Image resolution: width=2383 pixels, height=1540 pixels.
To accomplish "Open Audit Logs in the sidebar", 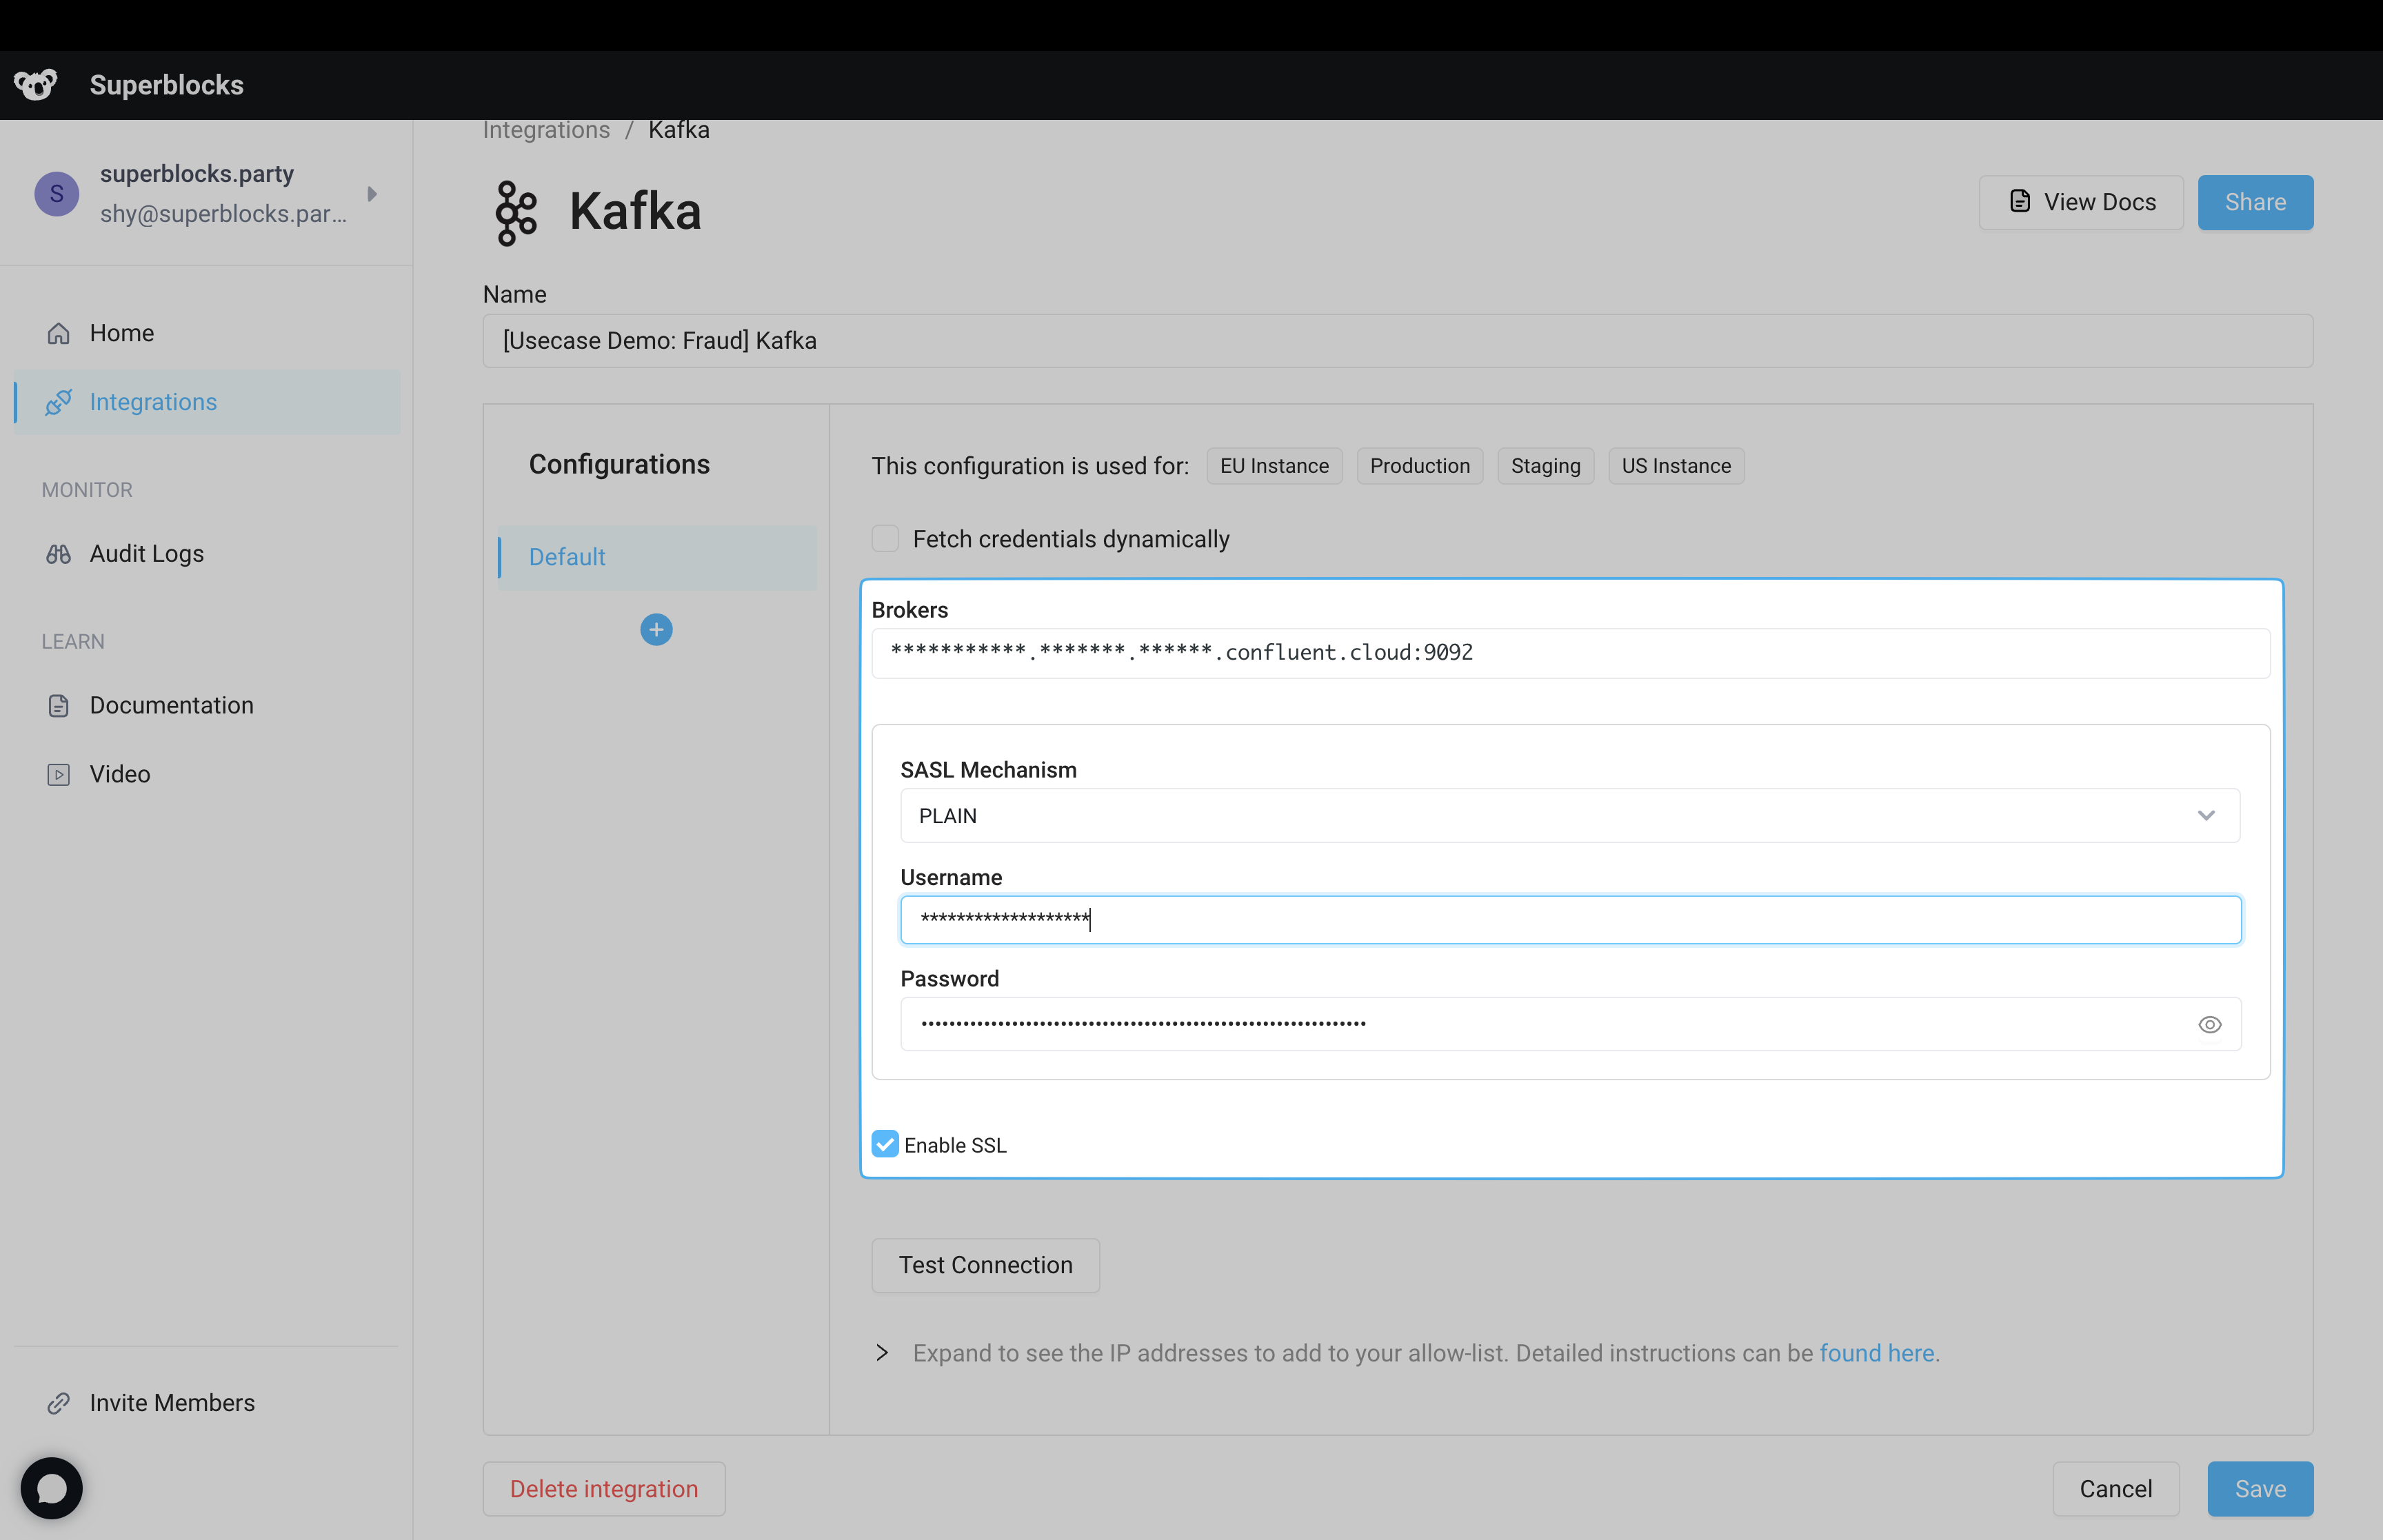I will pyautogui.click(x=207, y=554).
